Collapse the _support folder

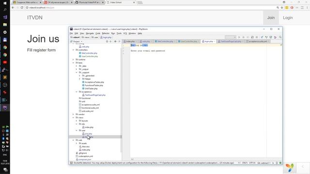click(x=77, y=72)
